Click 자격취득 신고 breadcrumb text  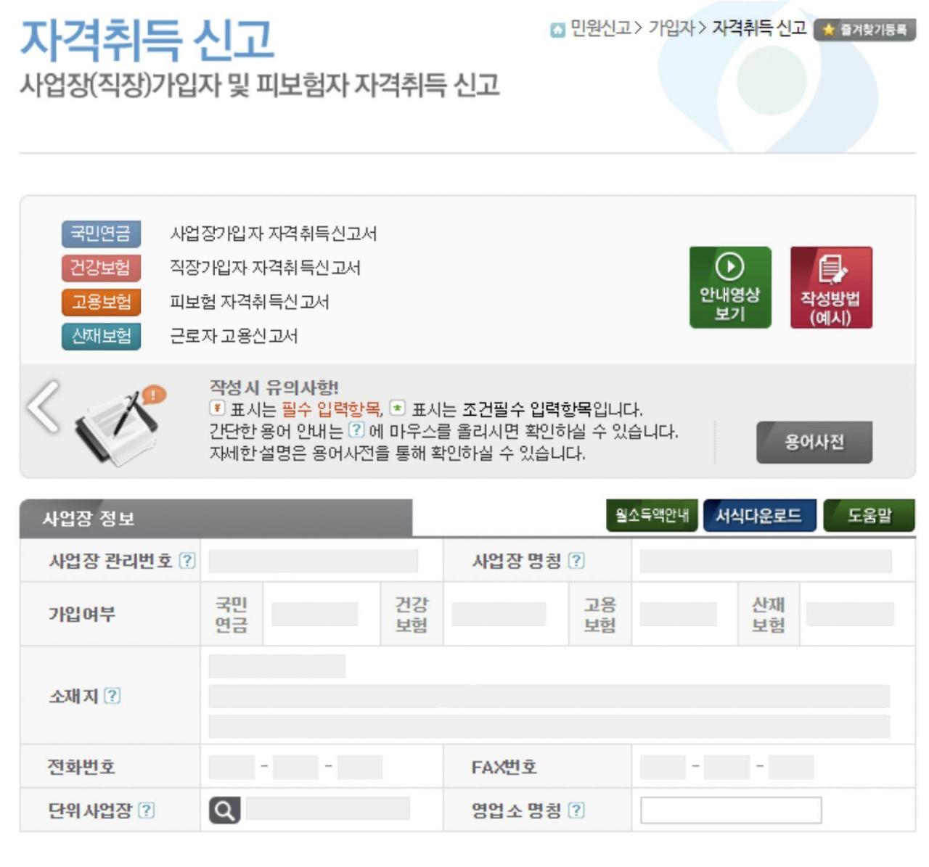click(759, 28)
